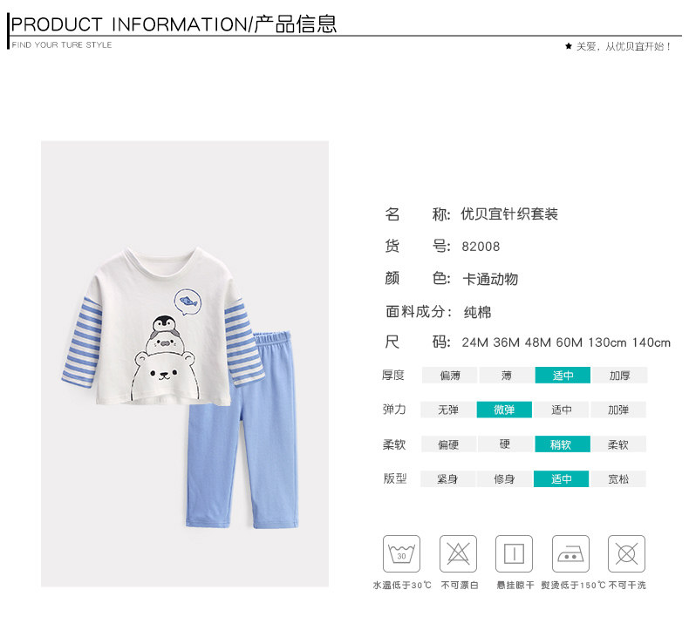Choose the 无弹 elasticity option

tap(448, 410)
